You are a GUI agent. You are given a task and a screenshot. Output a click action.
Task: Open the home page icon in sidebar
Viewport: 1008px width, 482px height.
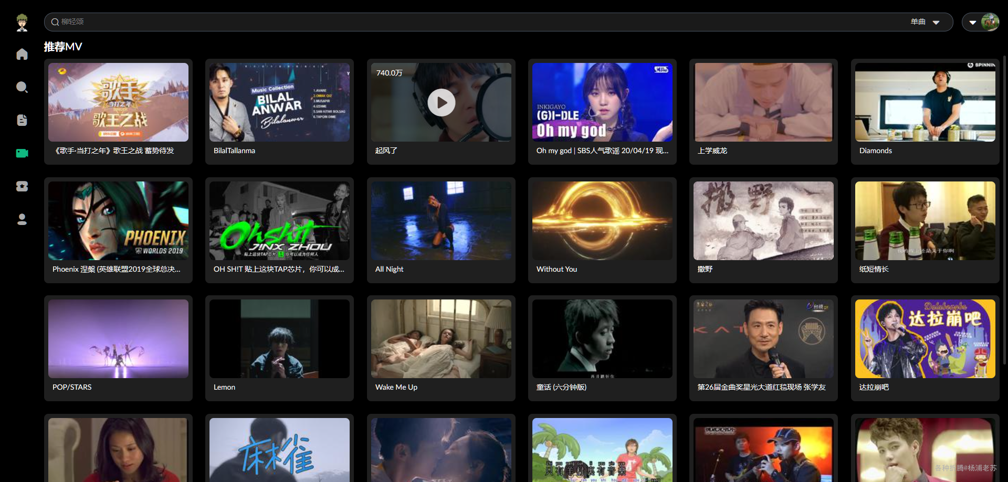coord(22,54)
